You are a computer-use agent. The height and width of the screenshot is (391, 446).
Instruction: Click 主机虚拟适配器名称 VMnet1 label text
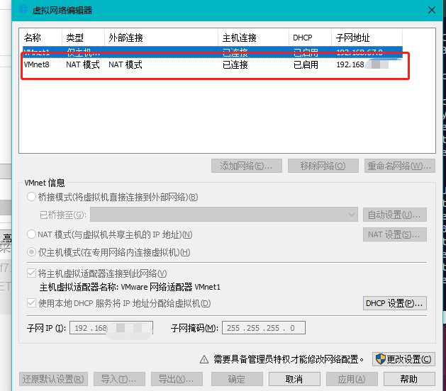click(130, 287)
